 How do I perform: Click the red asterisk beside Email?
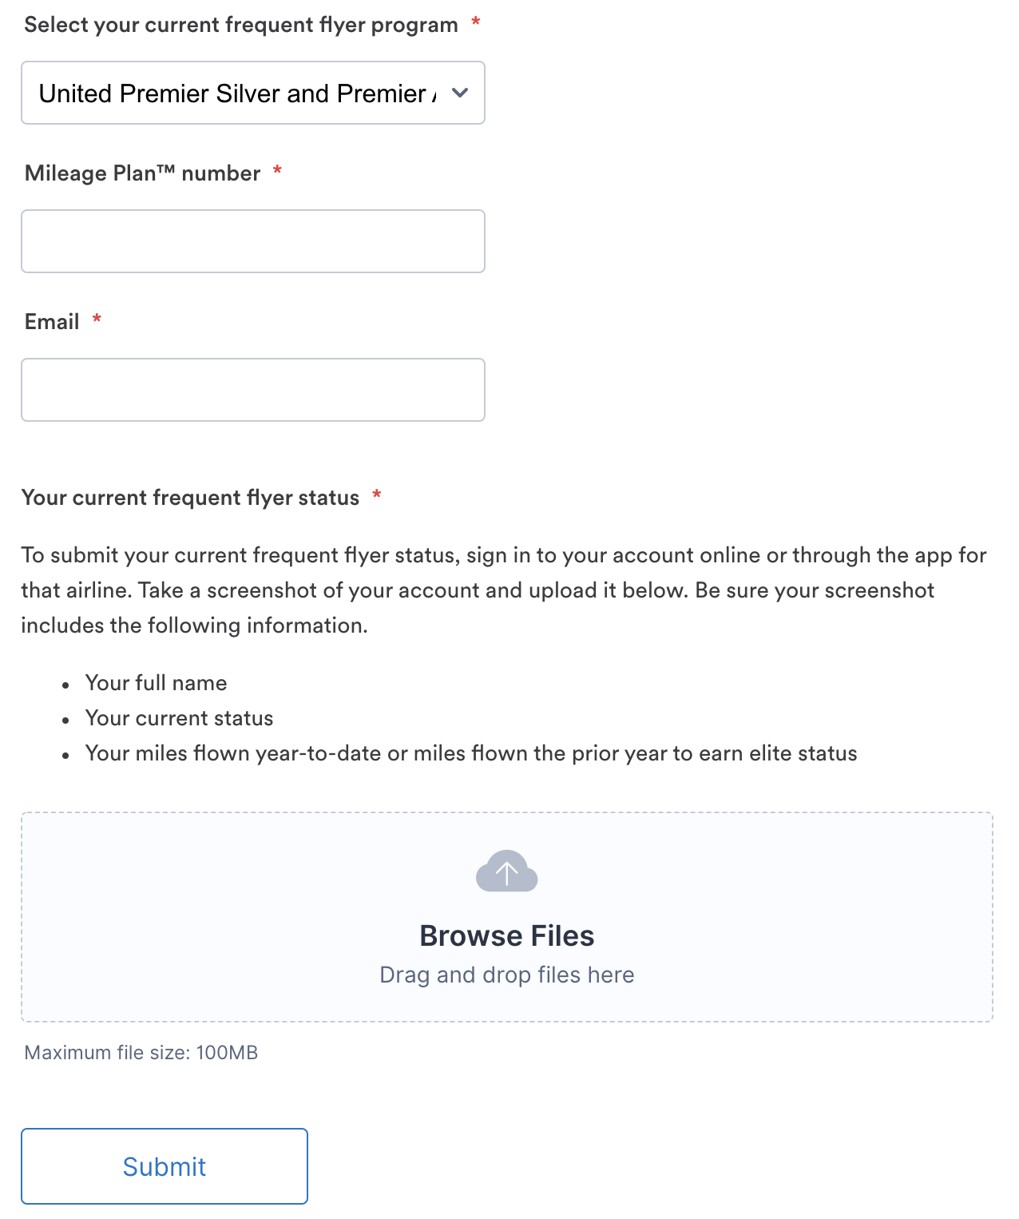click(x=97, y=320)
